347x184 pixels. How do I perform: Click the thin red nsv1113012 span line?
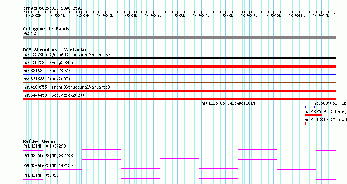click(x=313, y=123)
